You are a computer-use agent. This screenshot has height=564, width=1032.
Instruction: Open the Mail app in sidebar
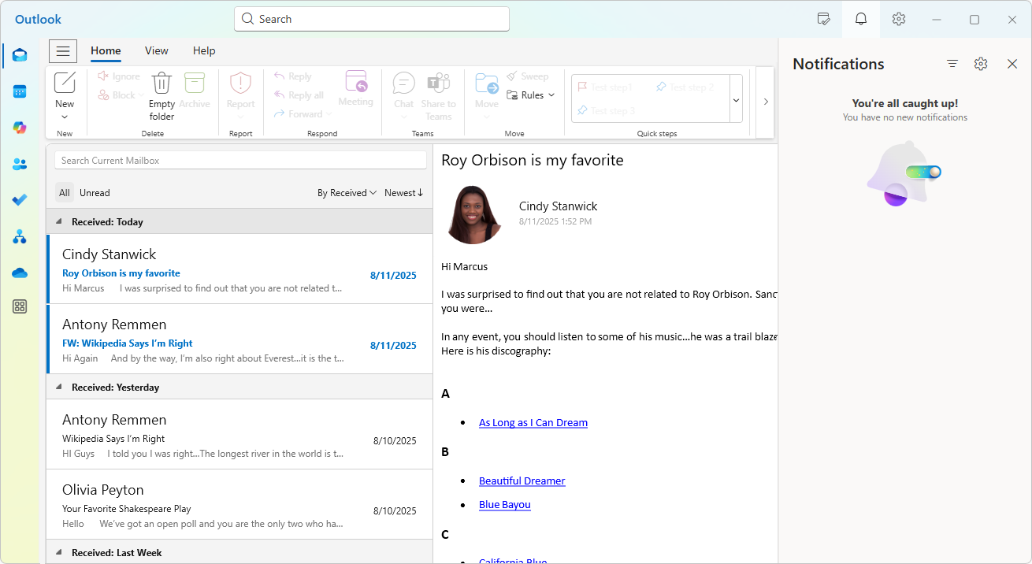[20, 55]
